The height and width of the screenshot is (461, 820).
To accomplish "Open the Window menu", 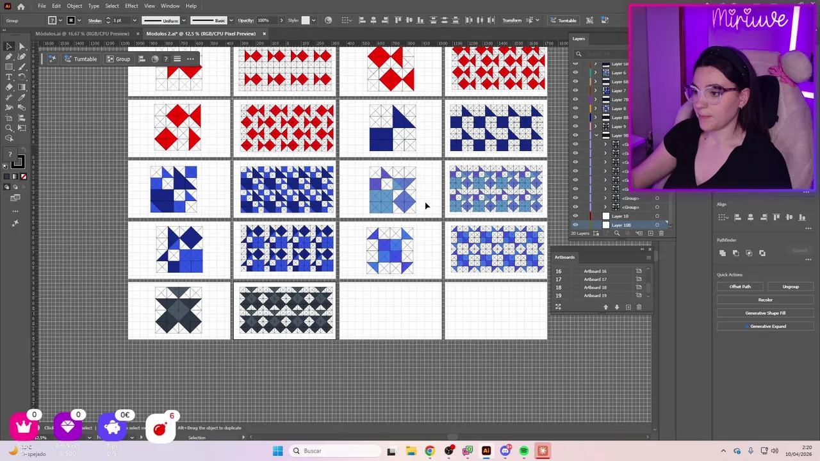I will [170, 6].
